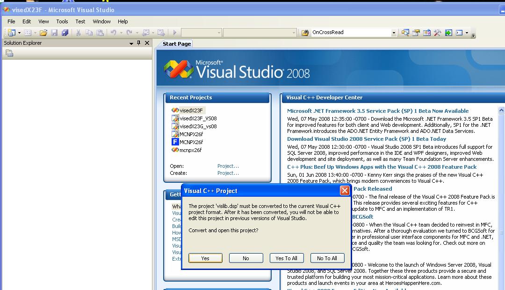The height and width of the screenshot is (290, 505).
Task: Select the Start Page tab
Action: pyautogui.click(x=177, y=44)
